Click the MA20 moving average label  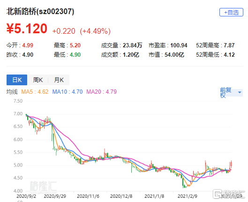click(x=102, y=92)
